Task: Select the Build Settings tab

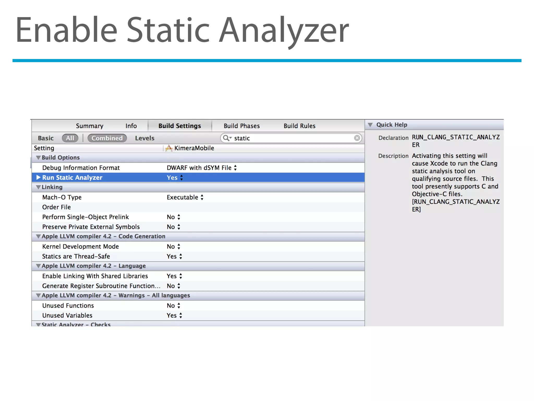Action: coord(180,126)
